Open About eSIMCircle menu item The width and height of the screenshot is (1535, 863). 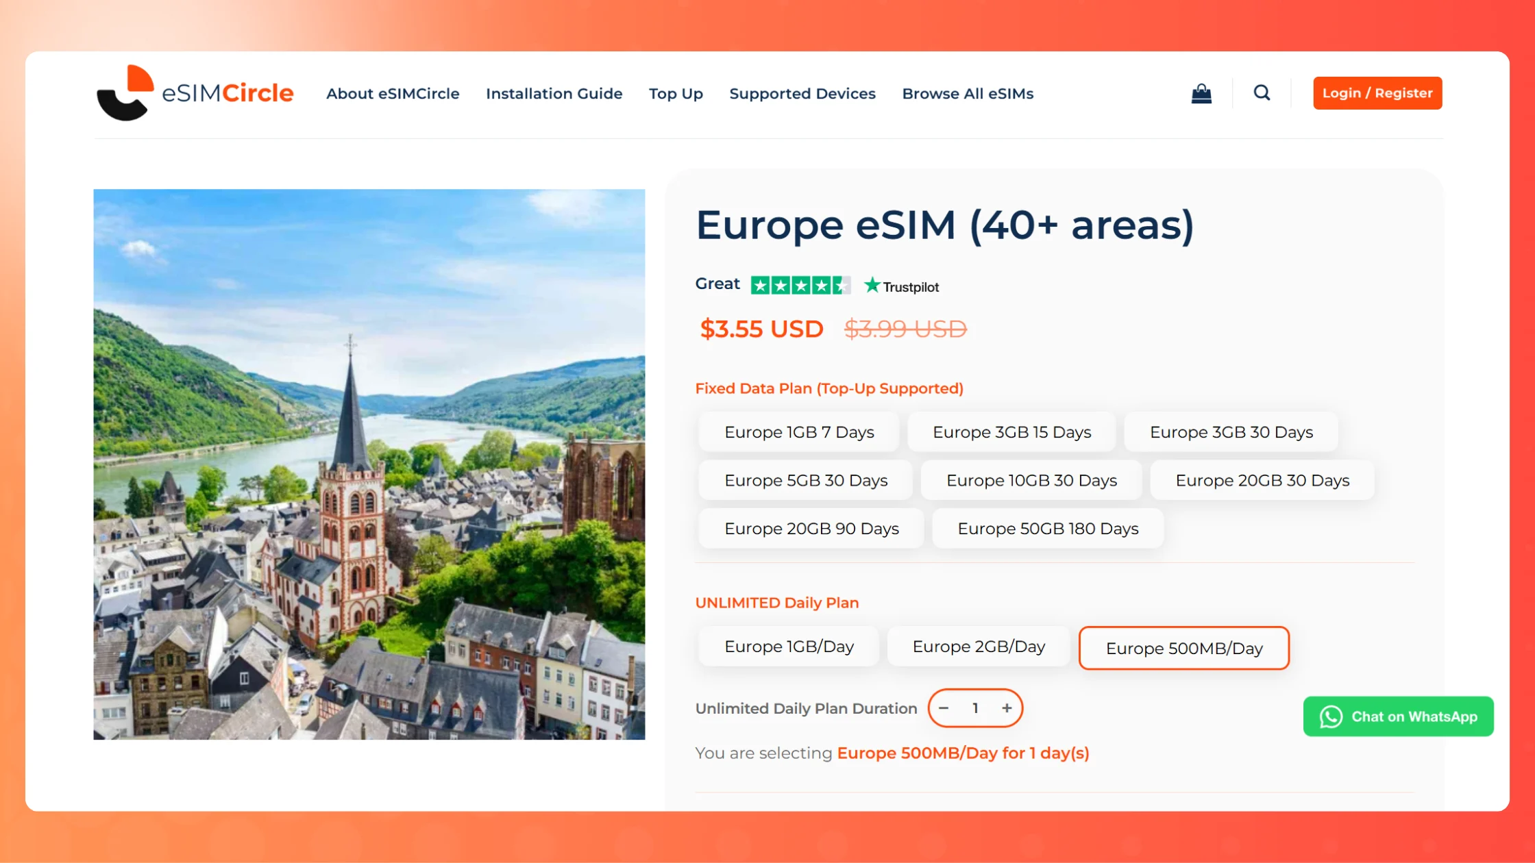393,94
